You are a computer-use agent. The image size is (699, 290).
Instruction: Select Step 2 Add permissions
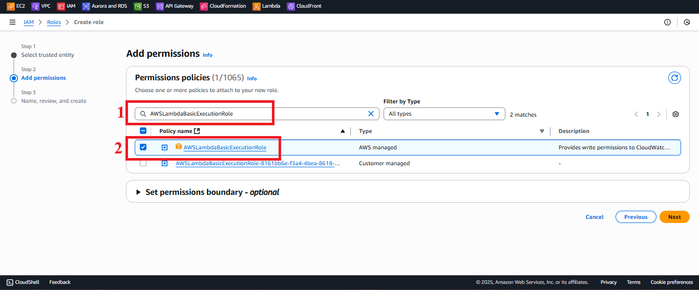[x=44, y=78]
